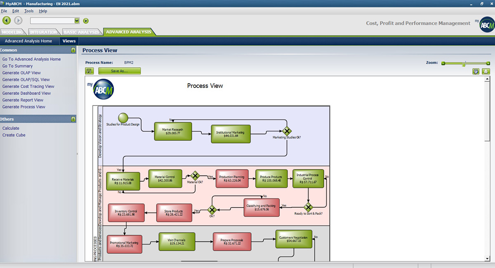Image resolution: width=495 pixels, height=268 pixels.
Task: Select the Visit Channels process box
Action: click(x=177, y=242)
